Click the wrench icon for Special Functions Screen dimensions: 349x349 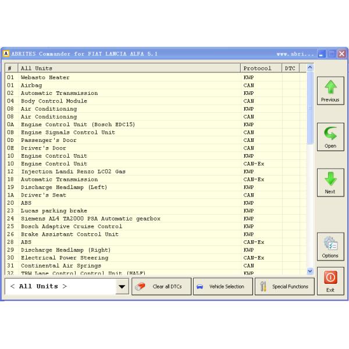263,287
